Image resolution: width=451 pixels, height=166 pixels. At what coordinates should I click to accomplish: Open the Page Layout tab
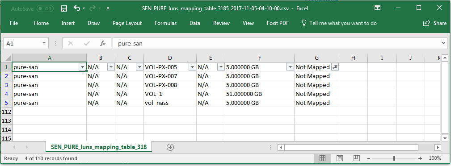click(x=127, y=23)
